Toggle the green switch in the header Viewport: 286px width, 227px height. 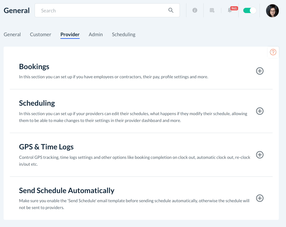tap(250, 10)
